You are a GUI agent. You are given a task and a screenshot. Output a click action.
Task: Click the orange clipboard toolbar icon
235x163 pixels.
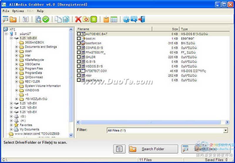(106, 19)
